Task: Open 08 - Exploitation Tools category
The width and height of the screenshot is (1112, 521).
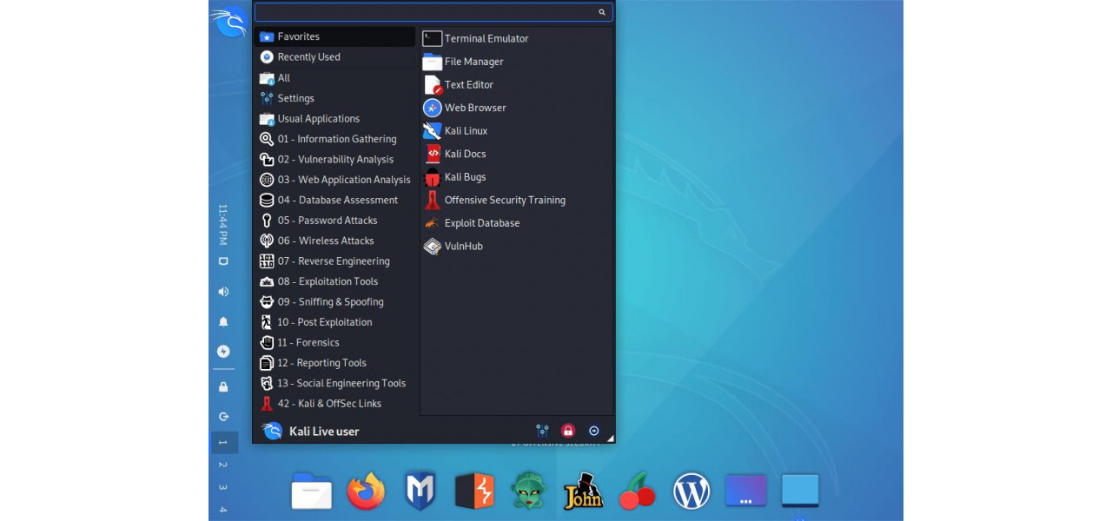Action: click(x=334, y=281)
